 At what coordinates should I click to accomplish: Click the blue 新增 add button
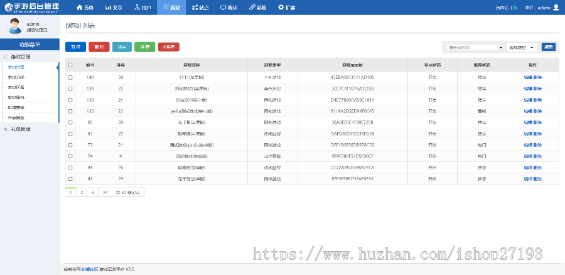click(x=76, y=47)
